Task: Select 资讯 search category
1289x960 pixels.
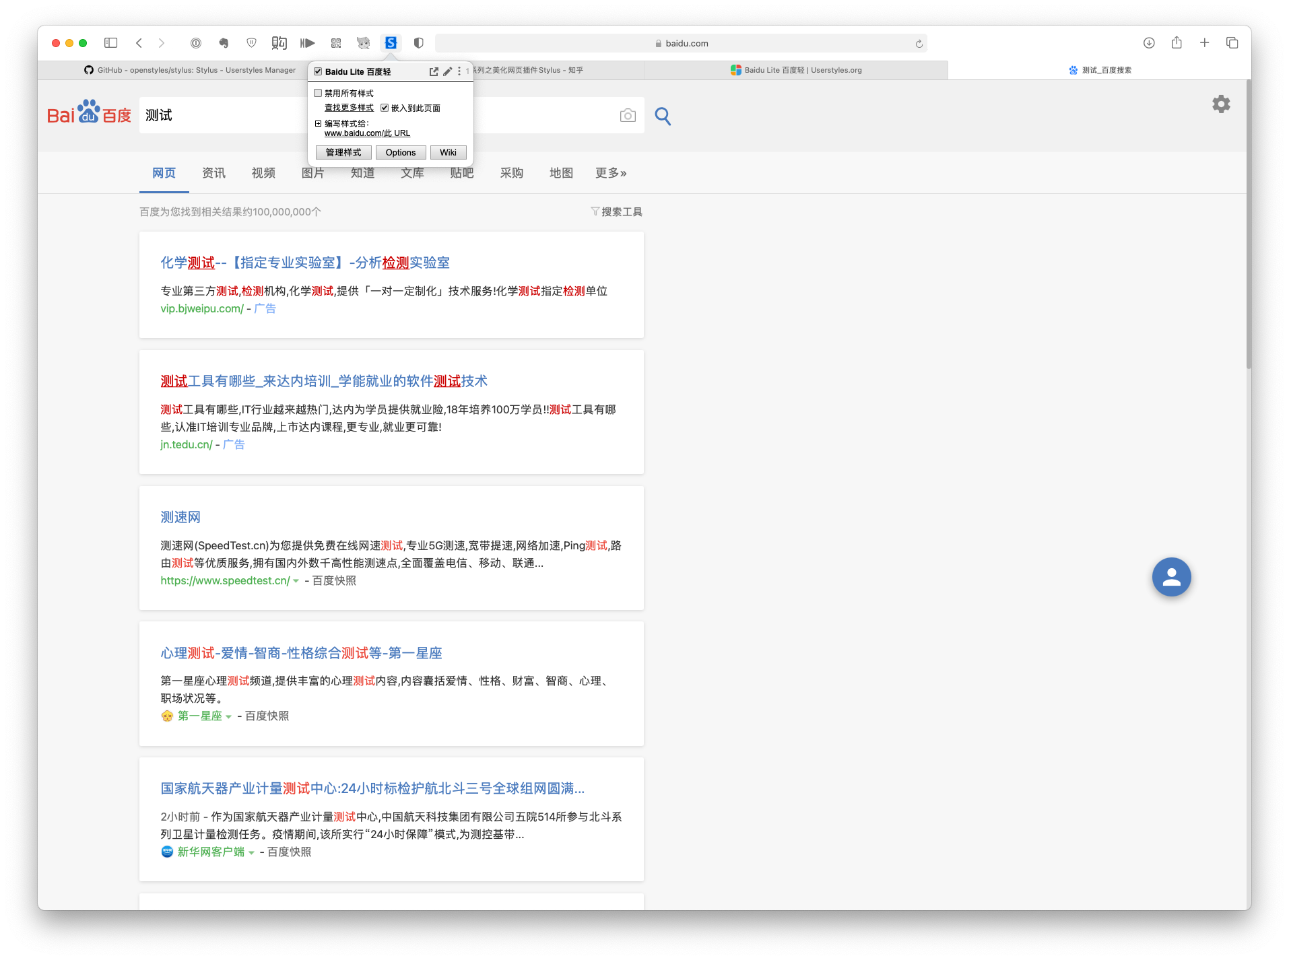Action: click(213, 173)
